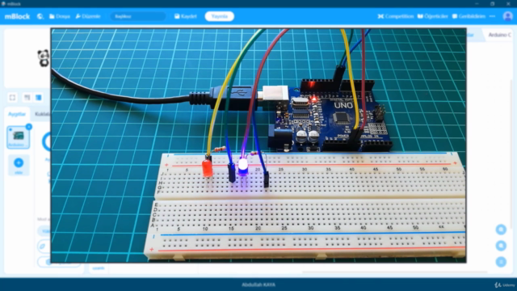Select the panda sprite on stage
This screenshot has width=517, height=291.
[x=43, y=58]
